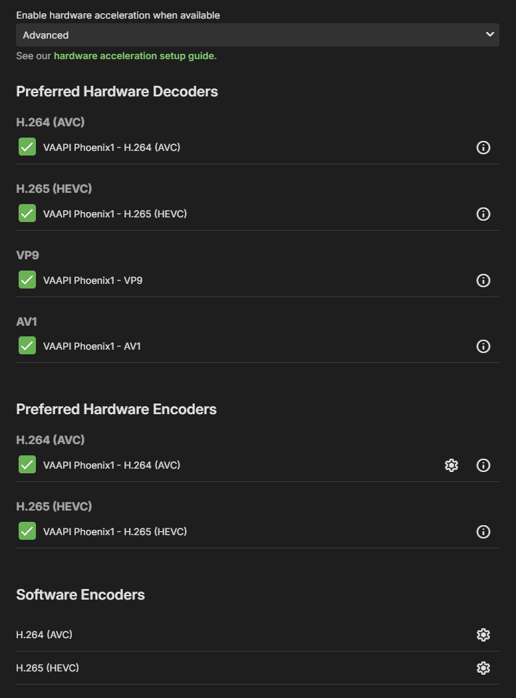This screenshot has width=516, height=698.
Task: Uncheck VAAPI Phoenix1 H.265 decoder checkbox
Action: pyautogui.click(x=27, y=213)
